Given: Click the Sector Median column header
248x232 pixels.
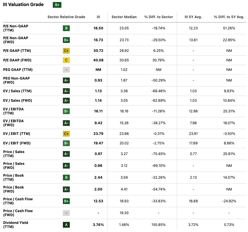Looking at the screenshot, I should click(x=124, y=17).
